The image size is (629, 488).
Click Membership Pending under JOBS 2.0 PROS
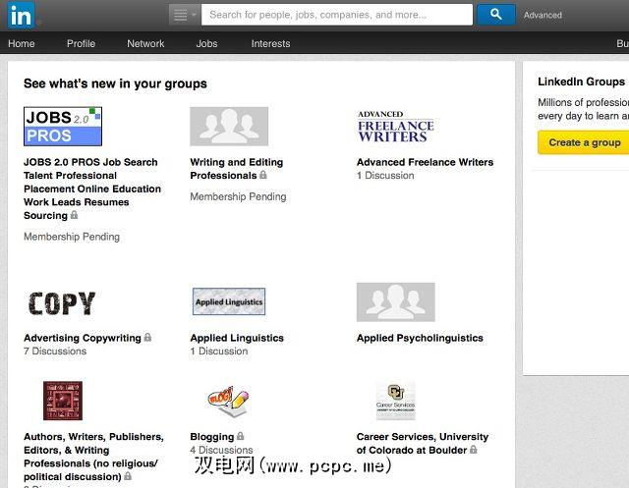(72, 237)
